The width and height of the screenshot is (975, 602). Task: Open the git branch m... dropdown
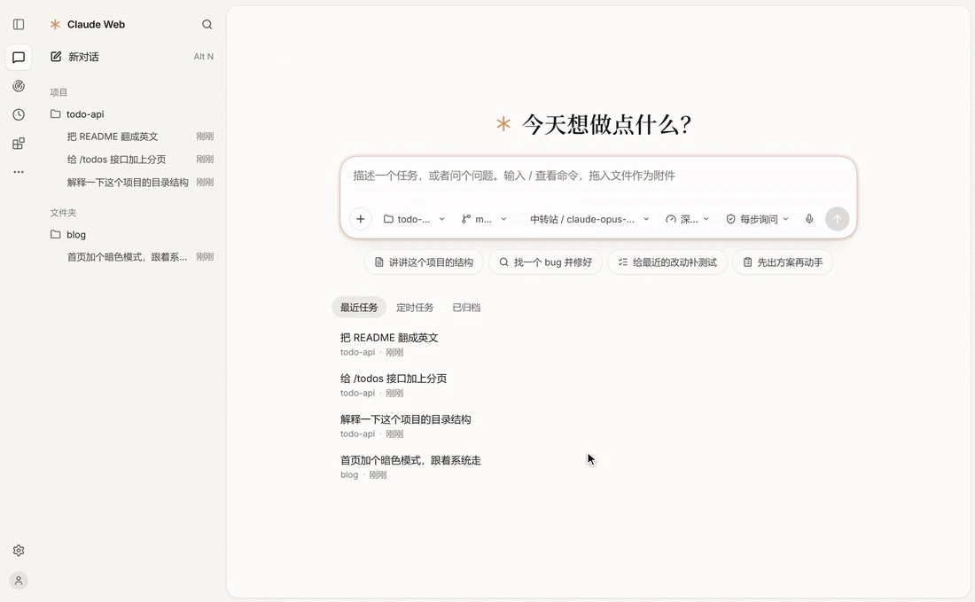(484, 219)
